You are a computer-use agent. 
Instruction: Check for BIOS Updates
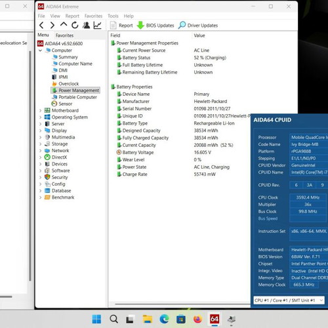pos(155,26)
